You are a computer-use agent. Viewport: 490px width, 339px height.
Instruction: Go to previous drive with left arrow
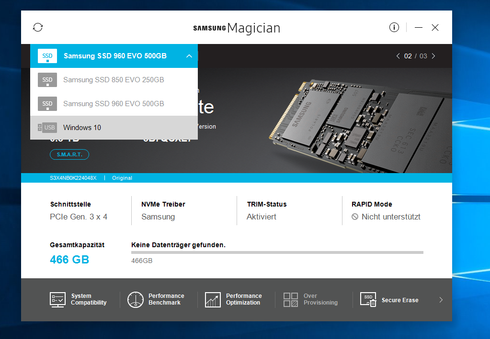[x=398, y=56]
